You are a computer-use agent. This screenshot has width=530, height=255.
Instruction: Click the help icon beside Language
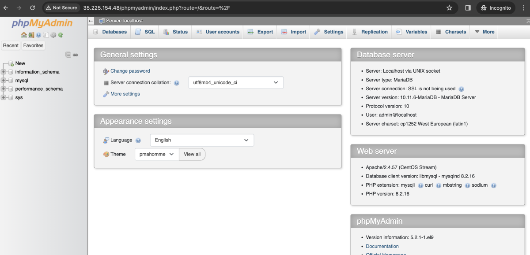pyautogui.click(x=138, y=140)
